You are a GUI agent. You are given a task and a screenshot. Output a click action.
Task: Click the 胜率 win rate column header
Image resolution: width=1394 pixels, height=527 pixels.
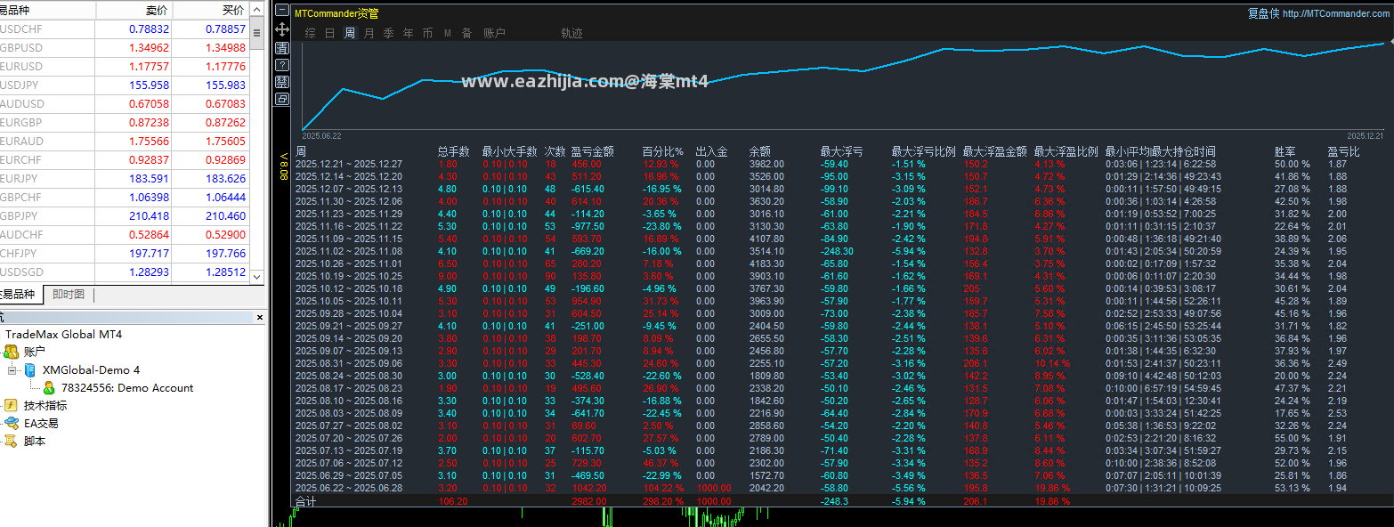click(1285, 151)
